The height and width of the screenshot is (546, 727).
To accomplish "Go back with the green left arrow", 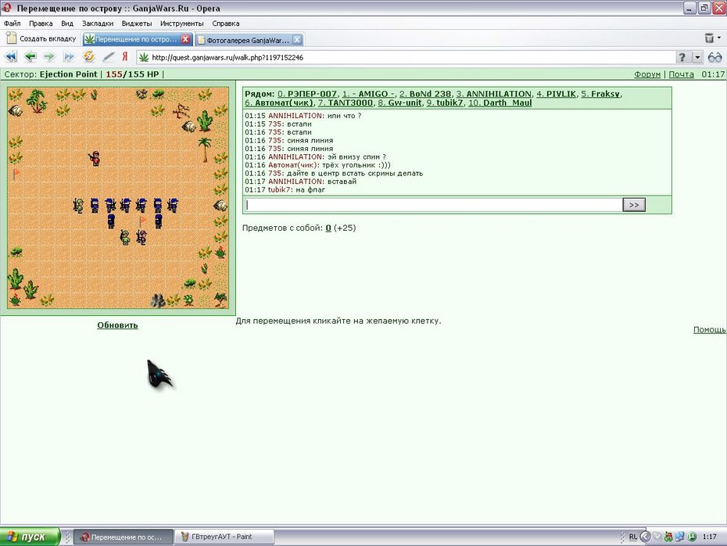I will (30, 56).
